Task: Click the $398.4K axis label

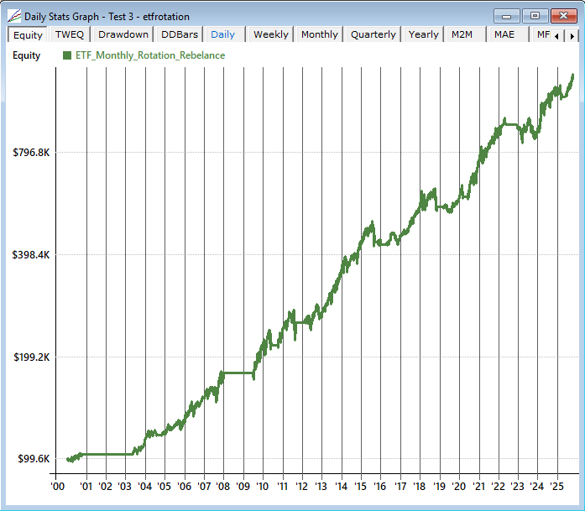Action: (x=31, y=255)
